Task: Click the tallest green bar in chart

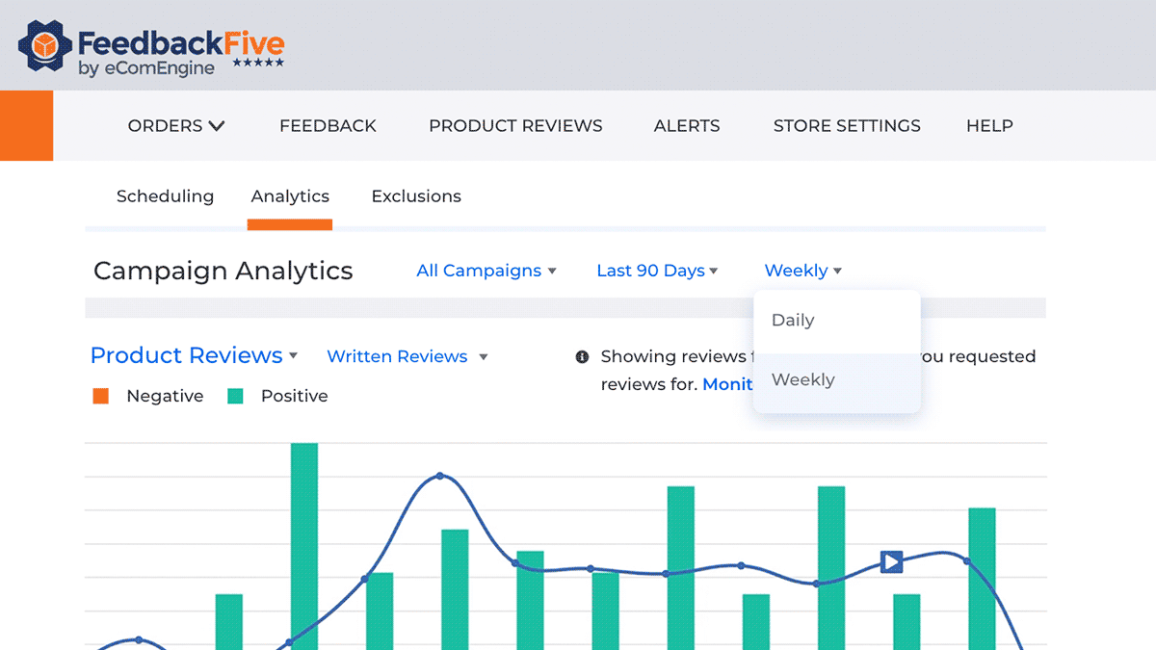Action: (x=304, y=546)
